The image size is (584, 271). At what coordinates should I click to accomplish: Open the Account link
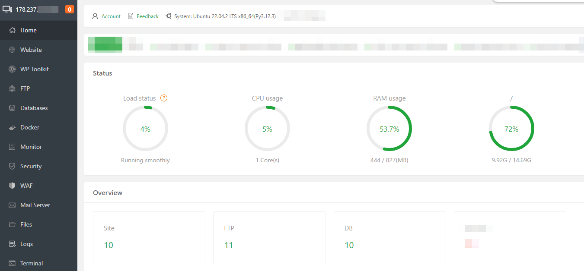[111, 16]
